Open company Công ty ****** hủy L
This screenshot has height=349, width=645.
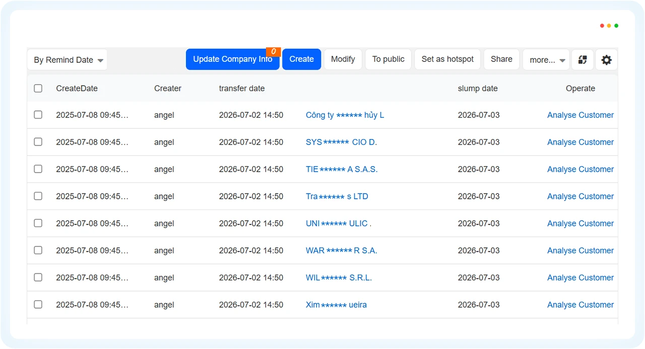(345, 115)
